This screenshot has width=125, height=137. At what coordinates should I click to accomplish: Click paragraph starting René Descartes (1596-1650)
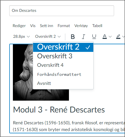(69, 123)
